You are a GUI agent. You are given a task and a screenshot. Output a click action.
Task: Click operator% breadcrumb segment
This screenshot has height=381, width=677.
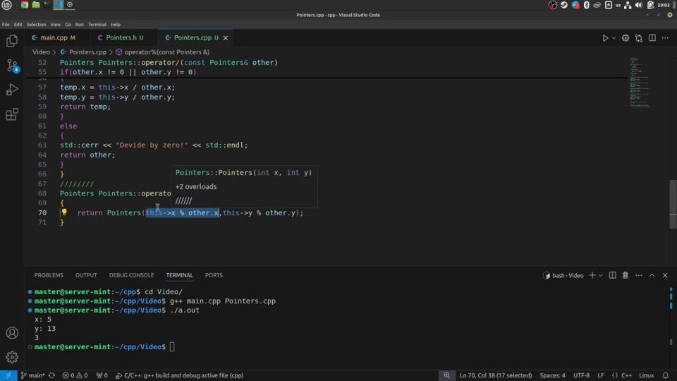pyautogui.click(x=162, y=52)
